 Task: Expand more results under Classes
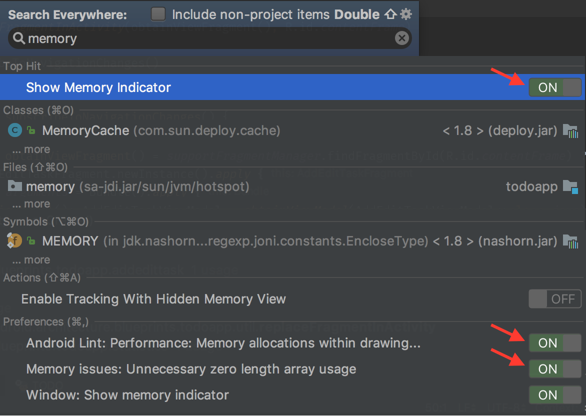point(31,148)
